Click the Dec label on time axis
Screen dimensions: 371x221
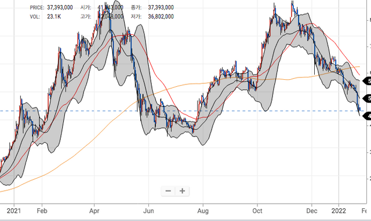[312, 211]
